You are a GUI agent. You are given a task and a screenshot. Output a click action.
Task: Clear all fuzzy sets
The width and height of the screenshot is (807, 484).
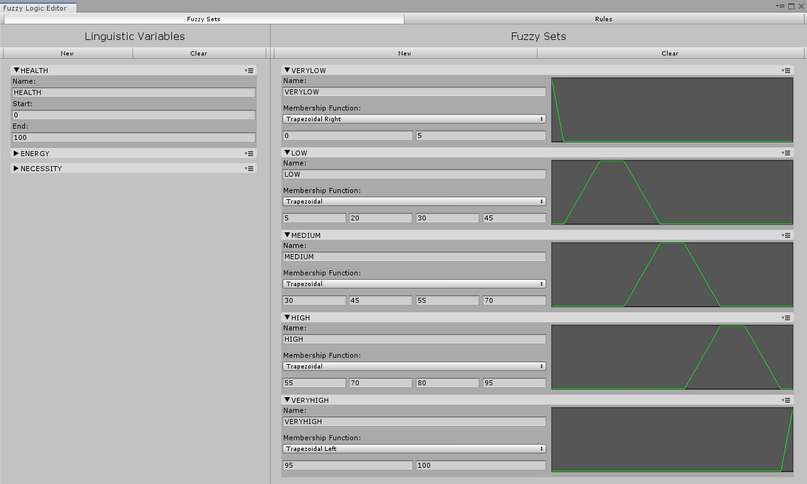click(669, 53)
